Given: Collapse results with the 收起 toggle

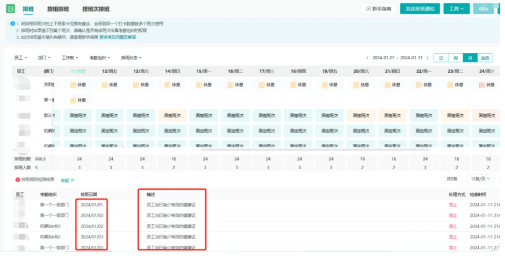Looking at the screenshot, I should point(67,180).
